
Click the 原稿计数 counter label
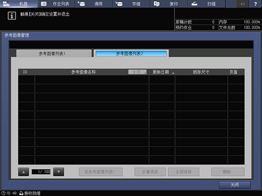(183, 22)
